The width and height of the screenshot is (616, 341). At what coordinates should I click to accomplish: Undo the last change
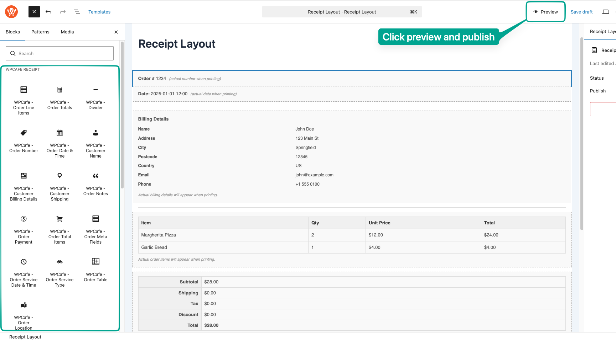48,12
